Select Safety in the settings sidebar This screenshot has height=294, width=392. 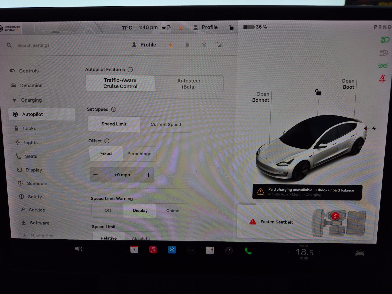click(35, 197)
